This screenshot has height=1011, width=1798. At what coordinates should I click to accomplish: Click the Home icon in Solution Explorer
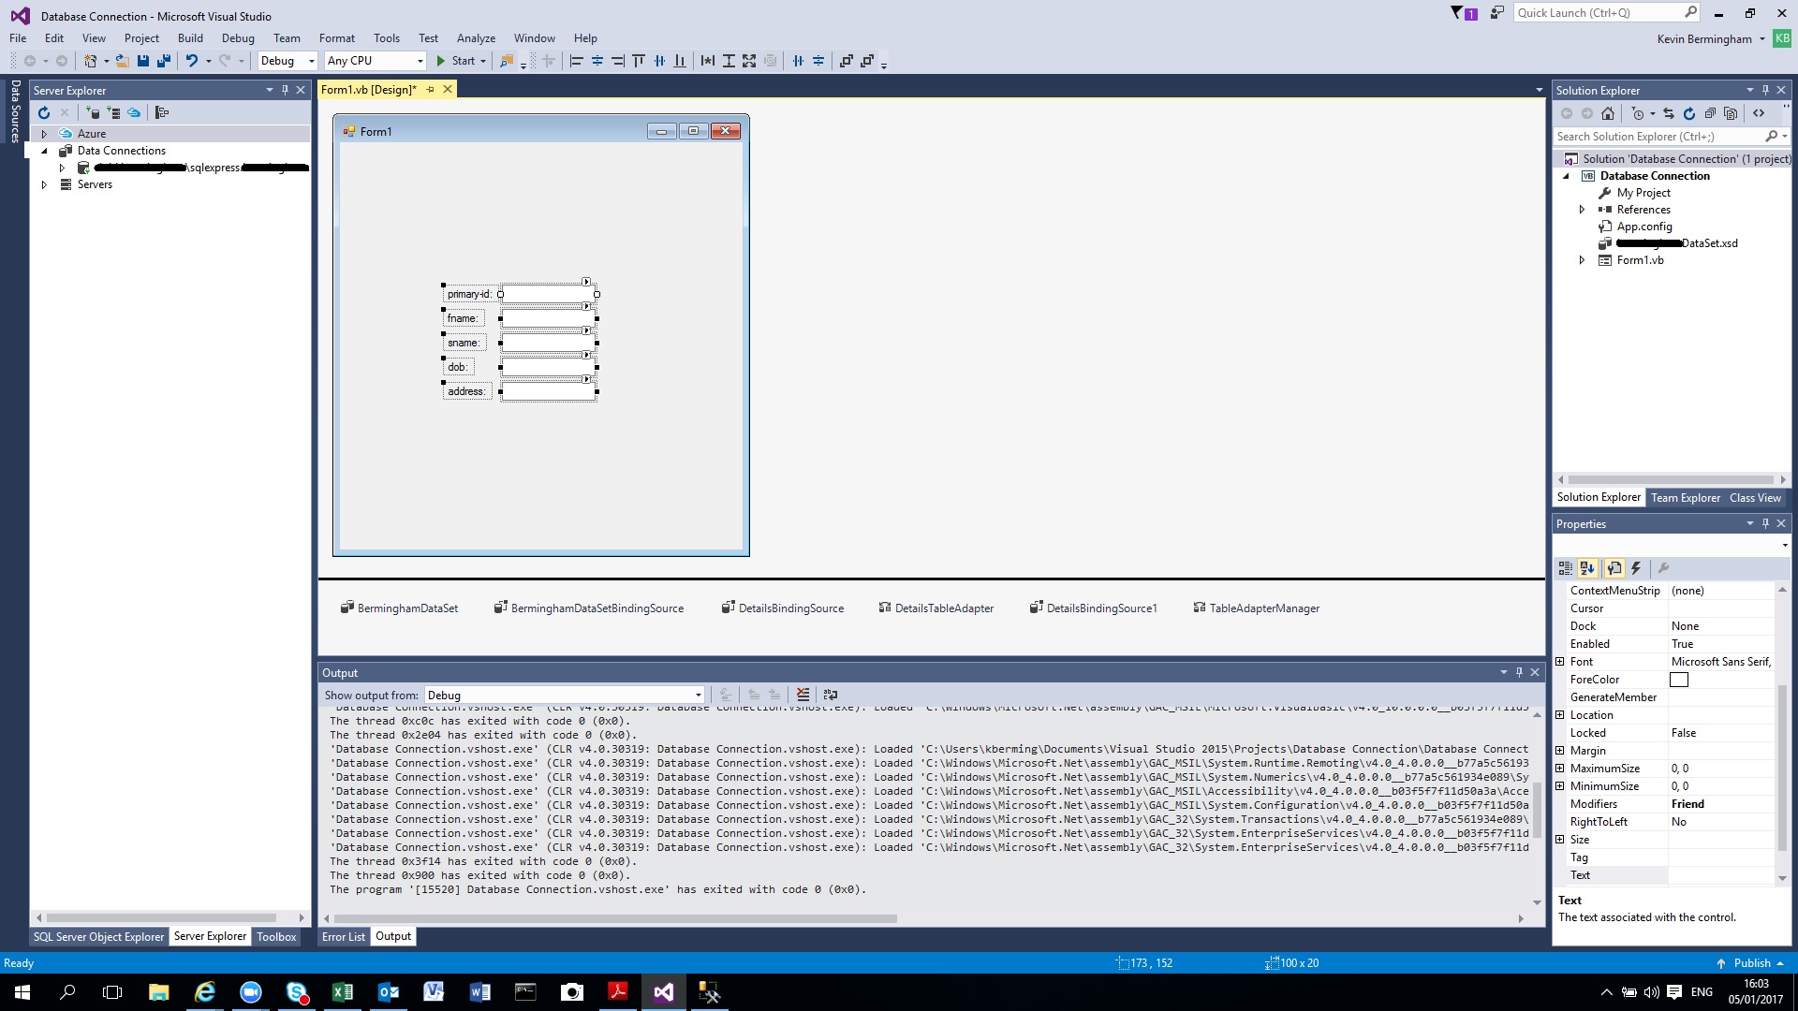[x=1609, y=113]
